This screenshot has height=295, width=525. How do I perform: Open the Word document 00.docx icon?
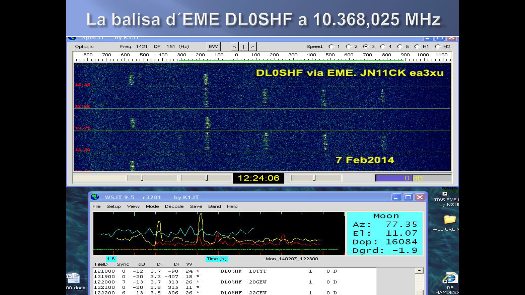click(73, 279)
